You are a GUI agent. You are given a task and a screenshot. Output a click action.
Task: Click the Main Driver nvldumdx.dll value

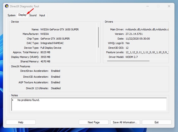point(147,29)
